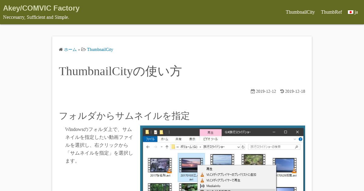Screen dimensions: 364x191
Task: Click the home icon in the breadcrumb
Action: click(61, 49)
